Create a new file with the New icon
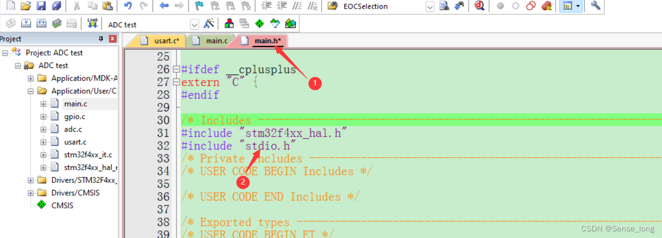 point(11,6)
